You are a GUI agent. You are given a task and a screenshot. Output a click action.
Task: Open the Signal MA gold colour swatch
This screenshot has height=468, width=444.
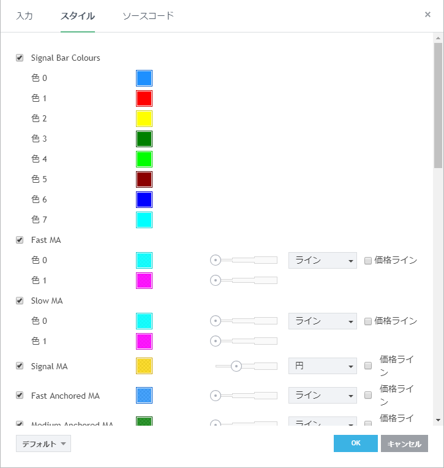pos(144,366)
